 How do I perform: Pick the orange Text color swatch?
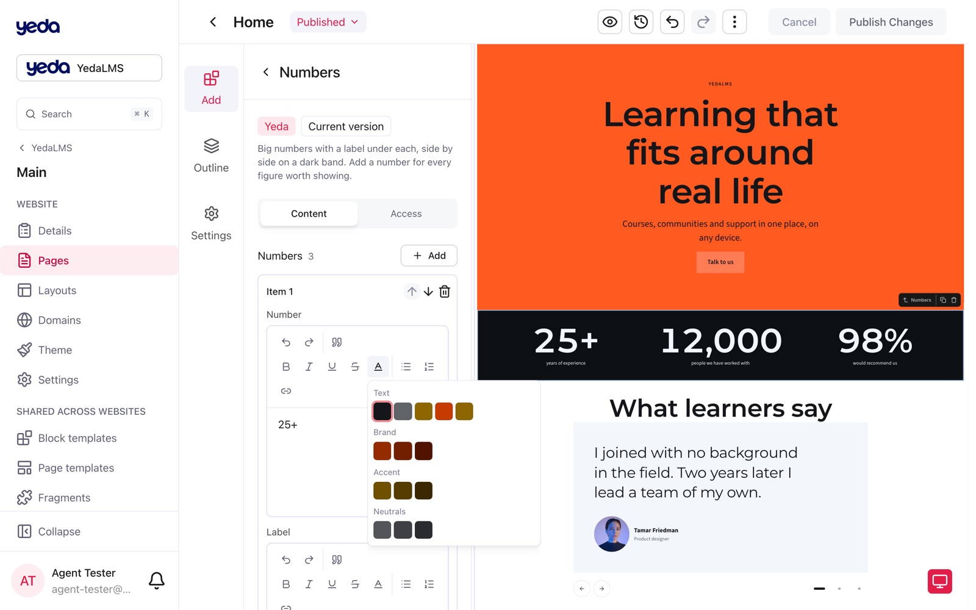coord(444,412)
